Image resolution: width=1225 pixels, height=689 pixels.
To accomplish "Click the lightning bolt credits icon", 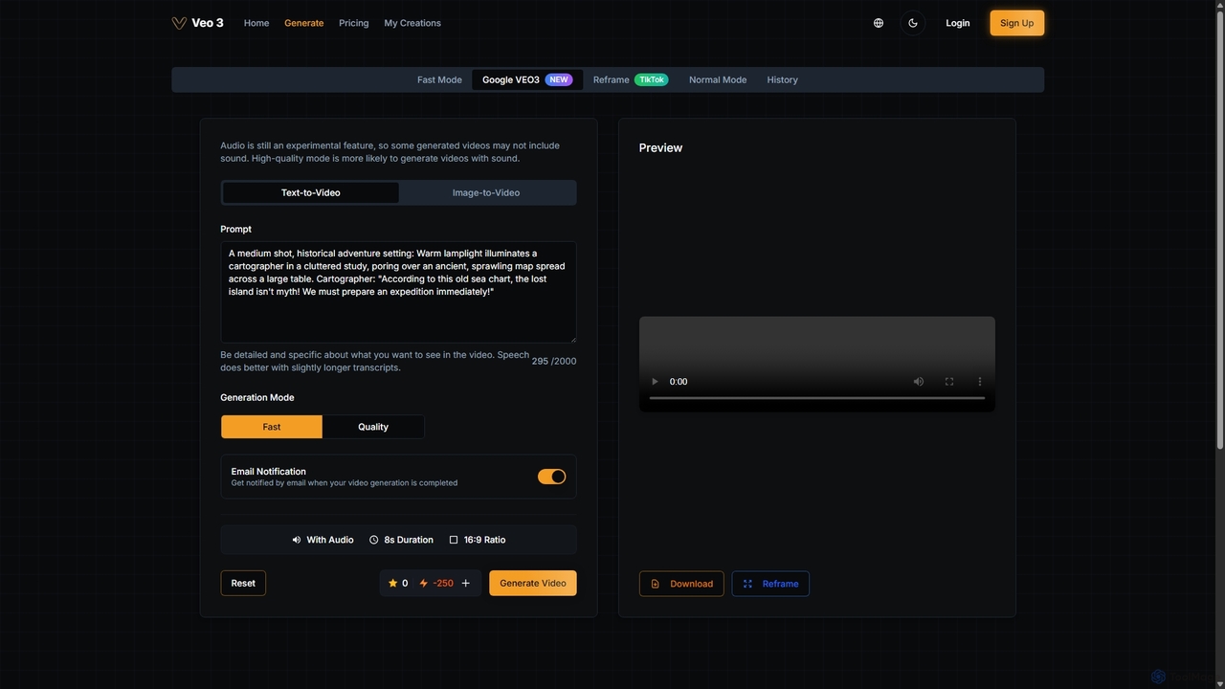I will click(423, 583).
